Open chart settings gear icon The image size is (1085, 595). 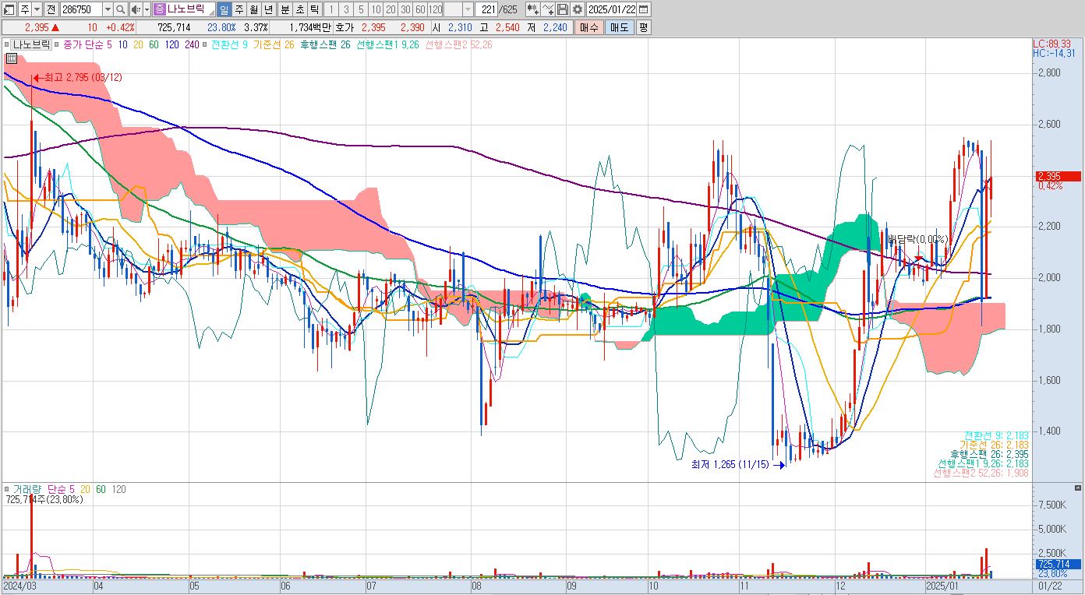tap(577, 9)
